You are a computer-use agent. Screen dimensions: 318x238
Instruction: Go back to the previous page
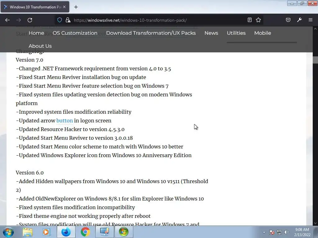[x=7, y=20]
